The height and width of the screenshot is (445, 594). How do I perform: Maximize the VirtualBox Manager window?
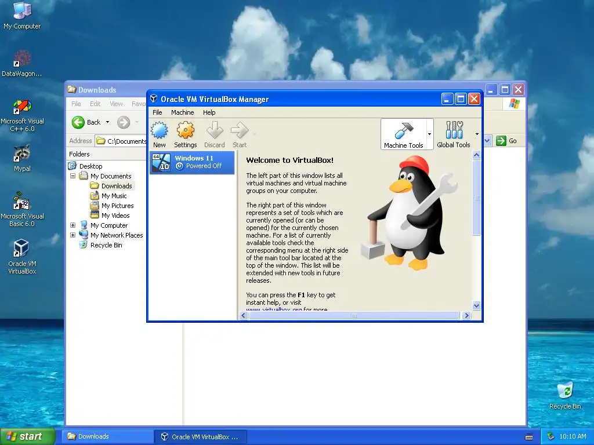pos(461,99)
